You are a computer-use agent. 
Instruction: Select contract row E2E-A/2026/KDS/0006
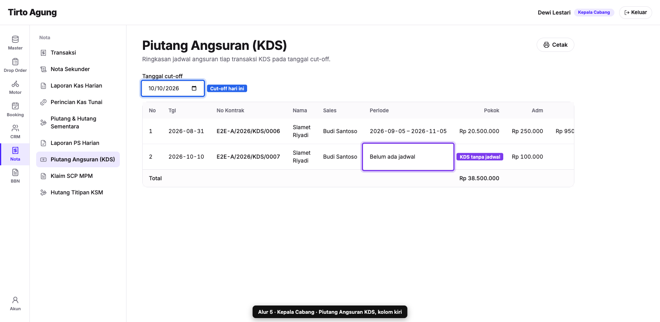pos(358,131)
